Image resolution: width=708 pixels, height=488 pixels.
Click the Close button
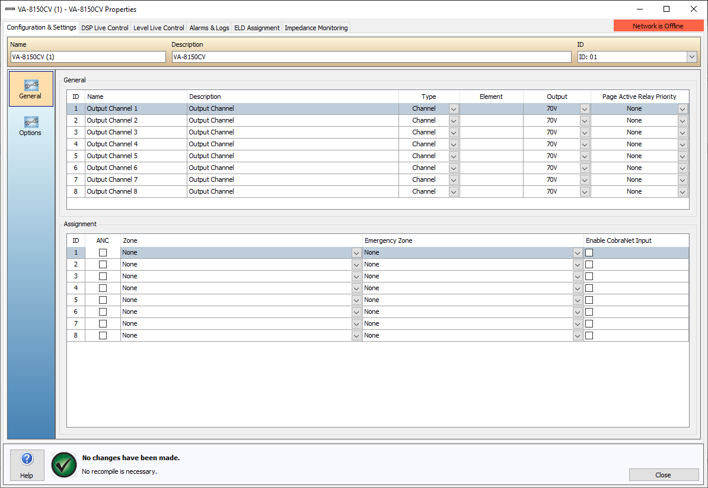click(x=664, y=475)
